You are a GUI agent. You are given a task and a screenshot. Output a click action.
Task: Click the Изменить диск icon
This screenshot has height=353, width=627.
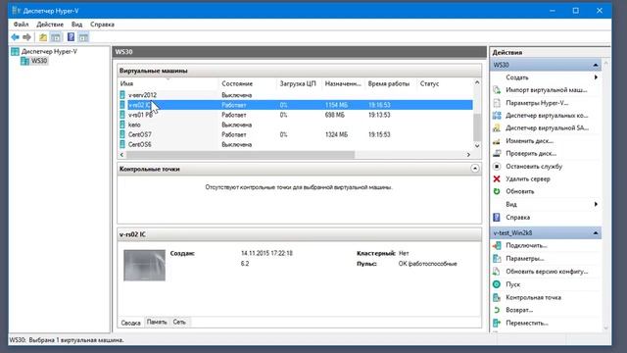click(497, 141)
